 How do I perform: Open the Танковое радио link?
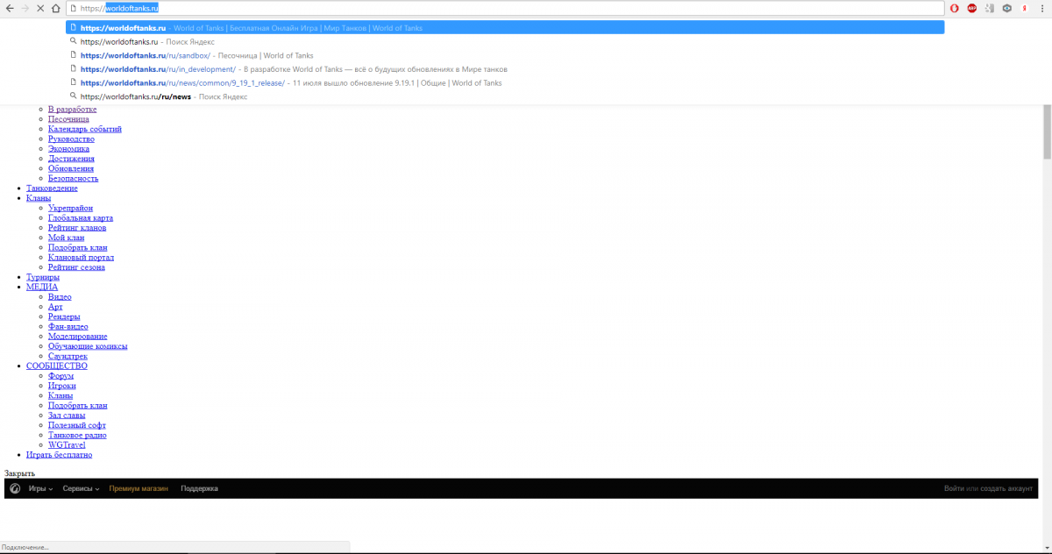[x=77, y=435]
